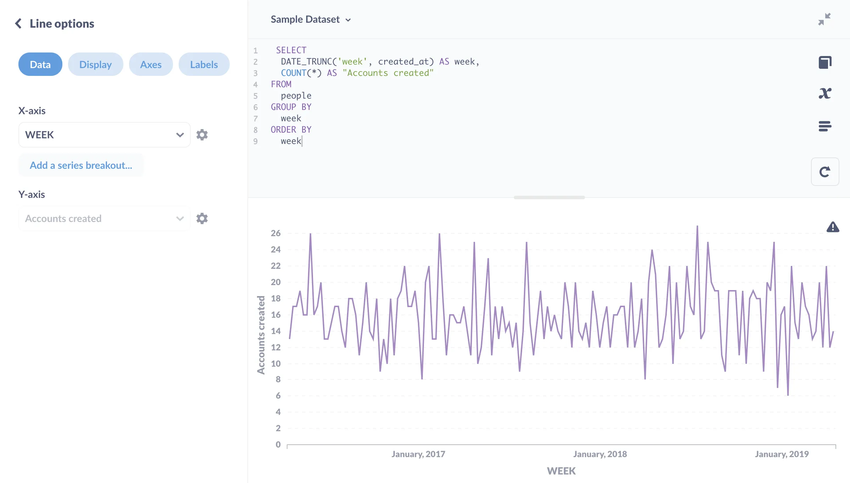
Task: Switch to the Display tab
Action: (95, 64)
